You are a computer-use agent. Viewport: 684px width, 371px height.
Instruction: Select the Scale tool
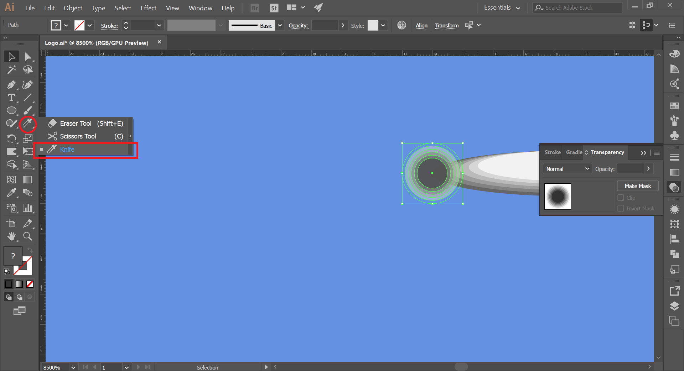28,138
